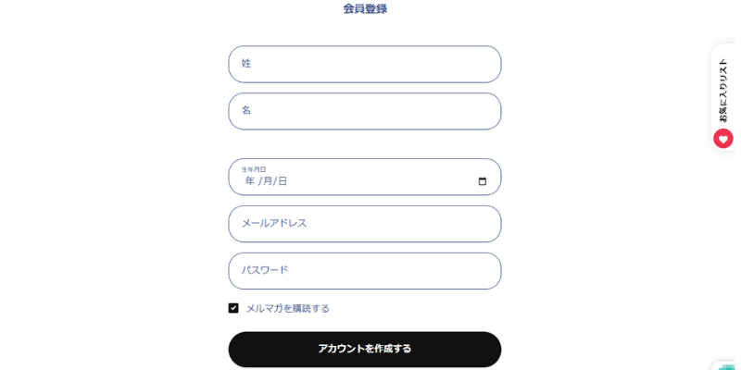Focus the 姓 last name field

(x=365, y=64)
